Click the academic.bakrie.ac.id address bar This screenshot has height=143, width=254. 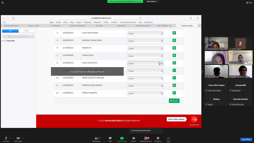click(x=101, y=18)
